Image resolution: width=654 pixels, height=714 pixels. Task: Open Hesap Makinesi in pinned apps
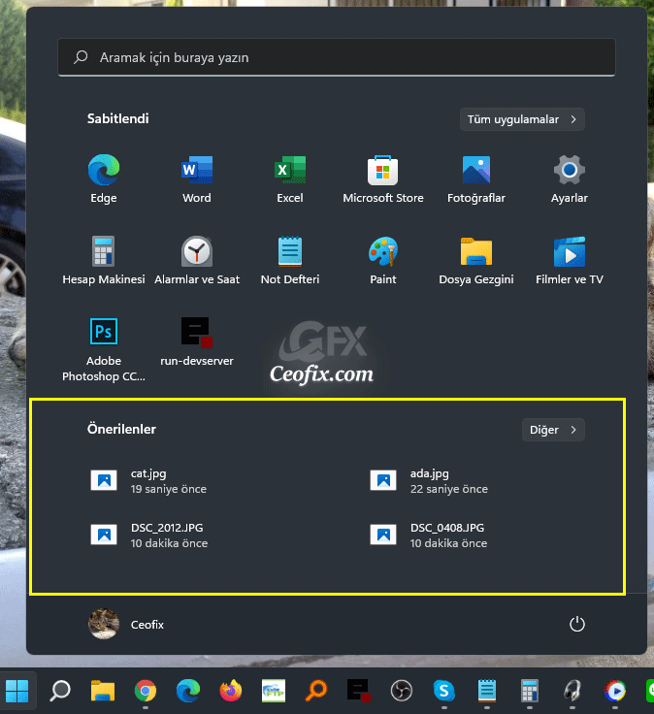104,261
